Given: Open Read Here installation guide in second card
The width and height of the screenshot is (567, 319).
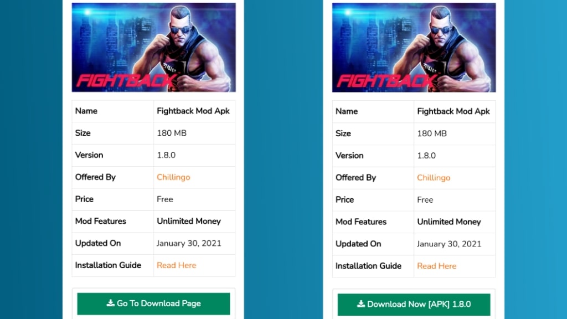Looking at the screenshot, I should 436,266.
